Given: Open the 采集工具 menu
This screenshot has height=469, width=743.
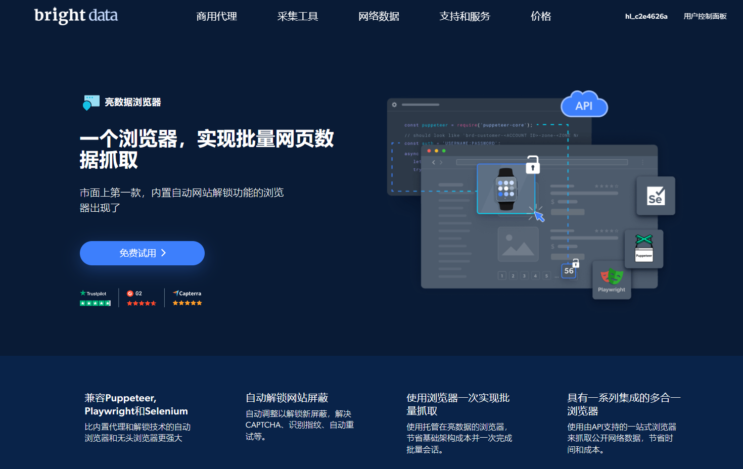Looking at the screenshot, I should (x=298, y=16).
